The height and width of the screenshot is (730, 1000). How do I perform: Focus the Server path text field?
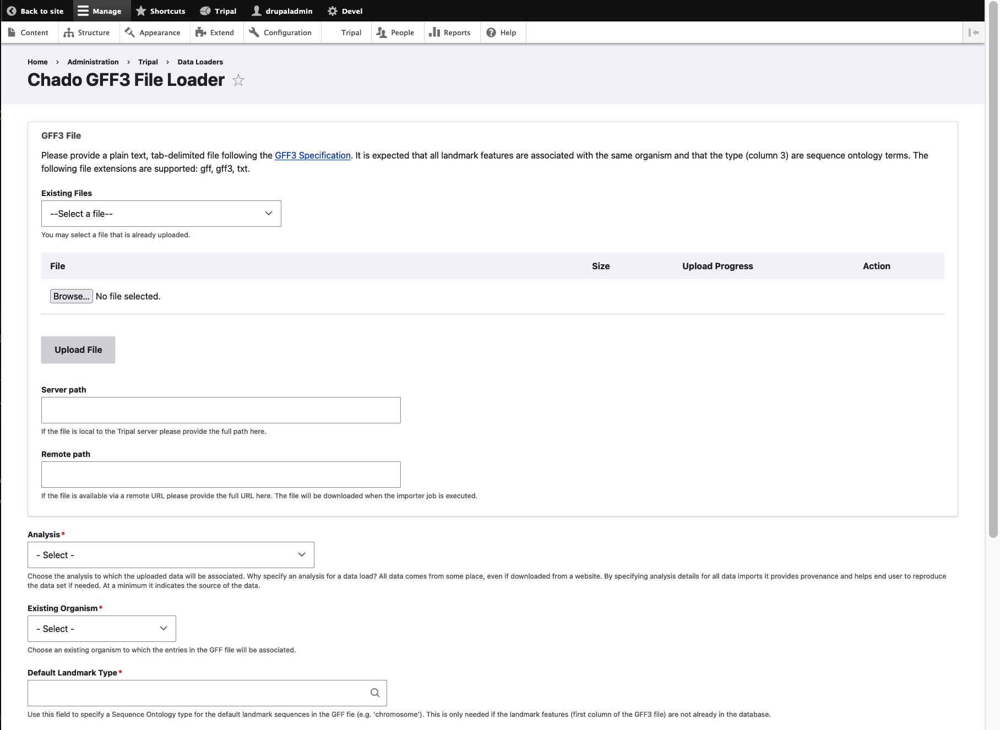coord(221,410)
